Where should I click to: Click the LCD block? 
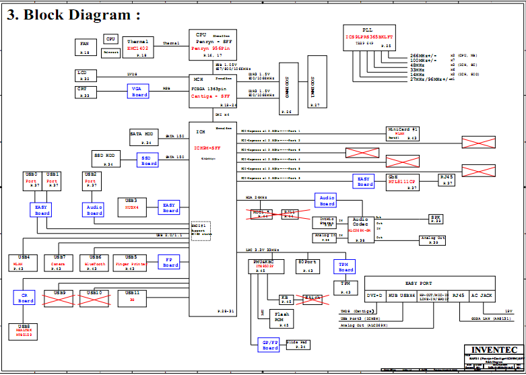pos(86,76)
